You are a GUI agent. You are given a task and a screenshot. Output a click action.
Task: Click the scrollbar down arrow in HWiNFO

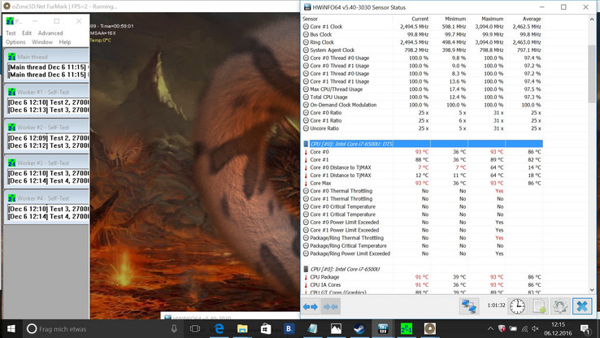(x=592, y=290)
